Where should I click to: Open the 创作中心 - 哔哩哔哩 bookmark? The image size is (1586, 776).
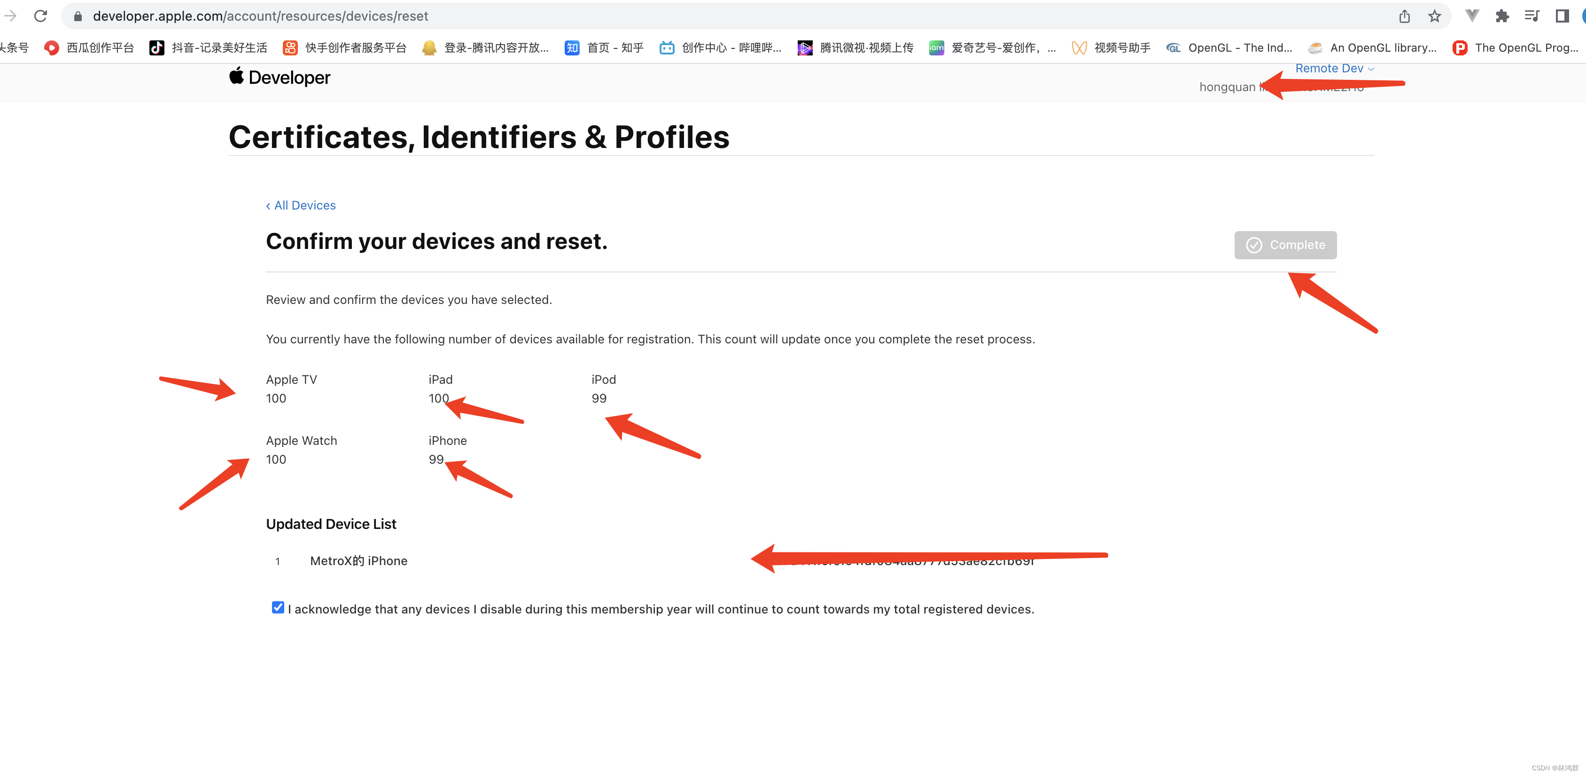click(720, 48)
